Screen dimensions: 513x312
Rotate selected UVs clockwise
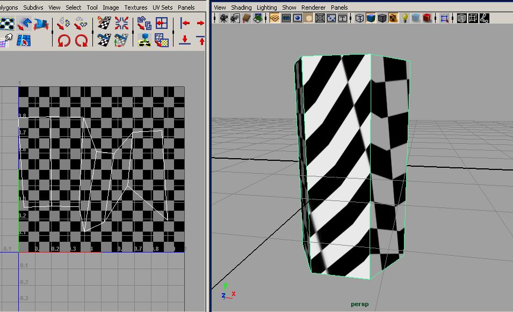tap(81, 40)
